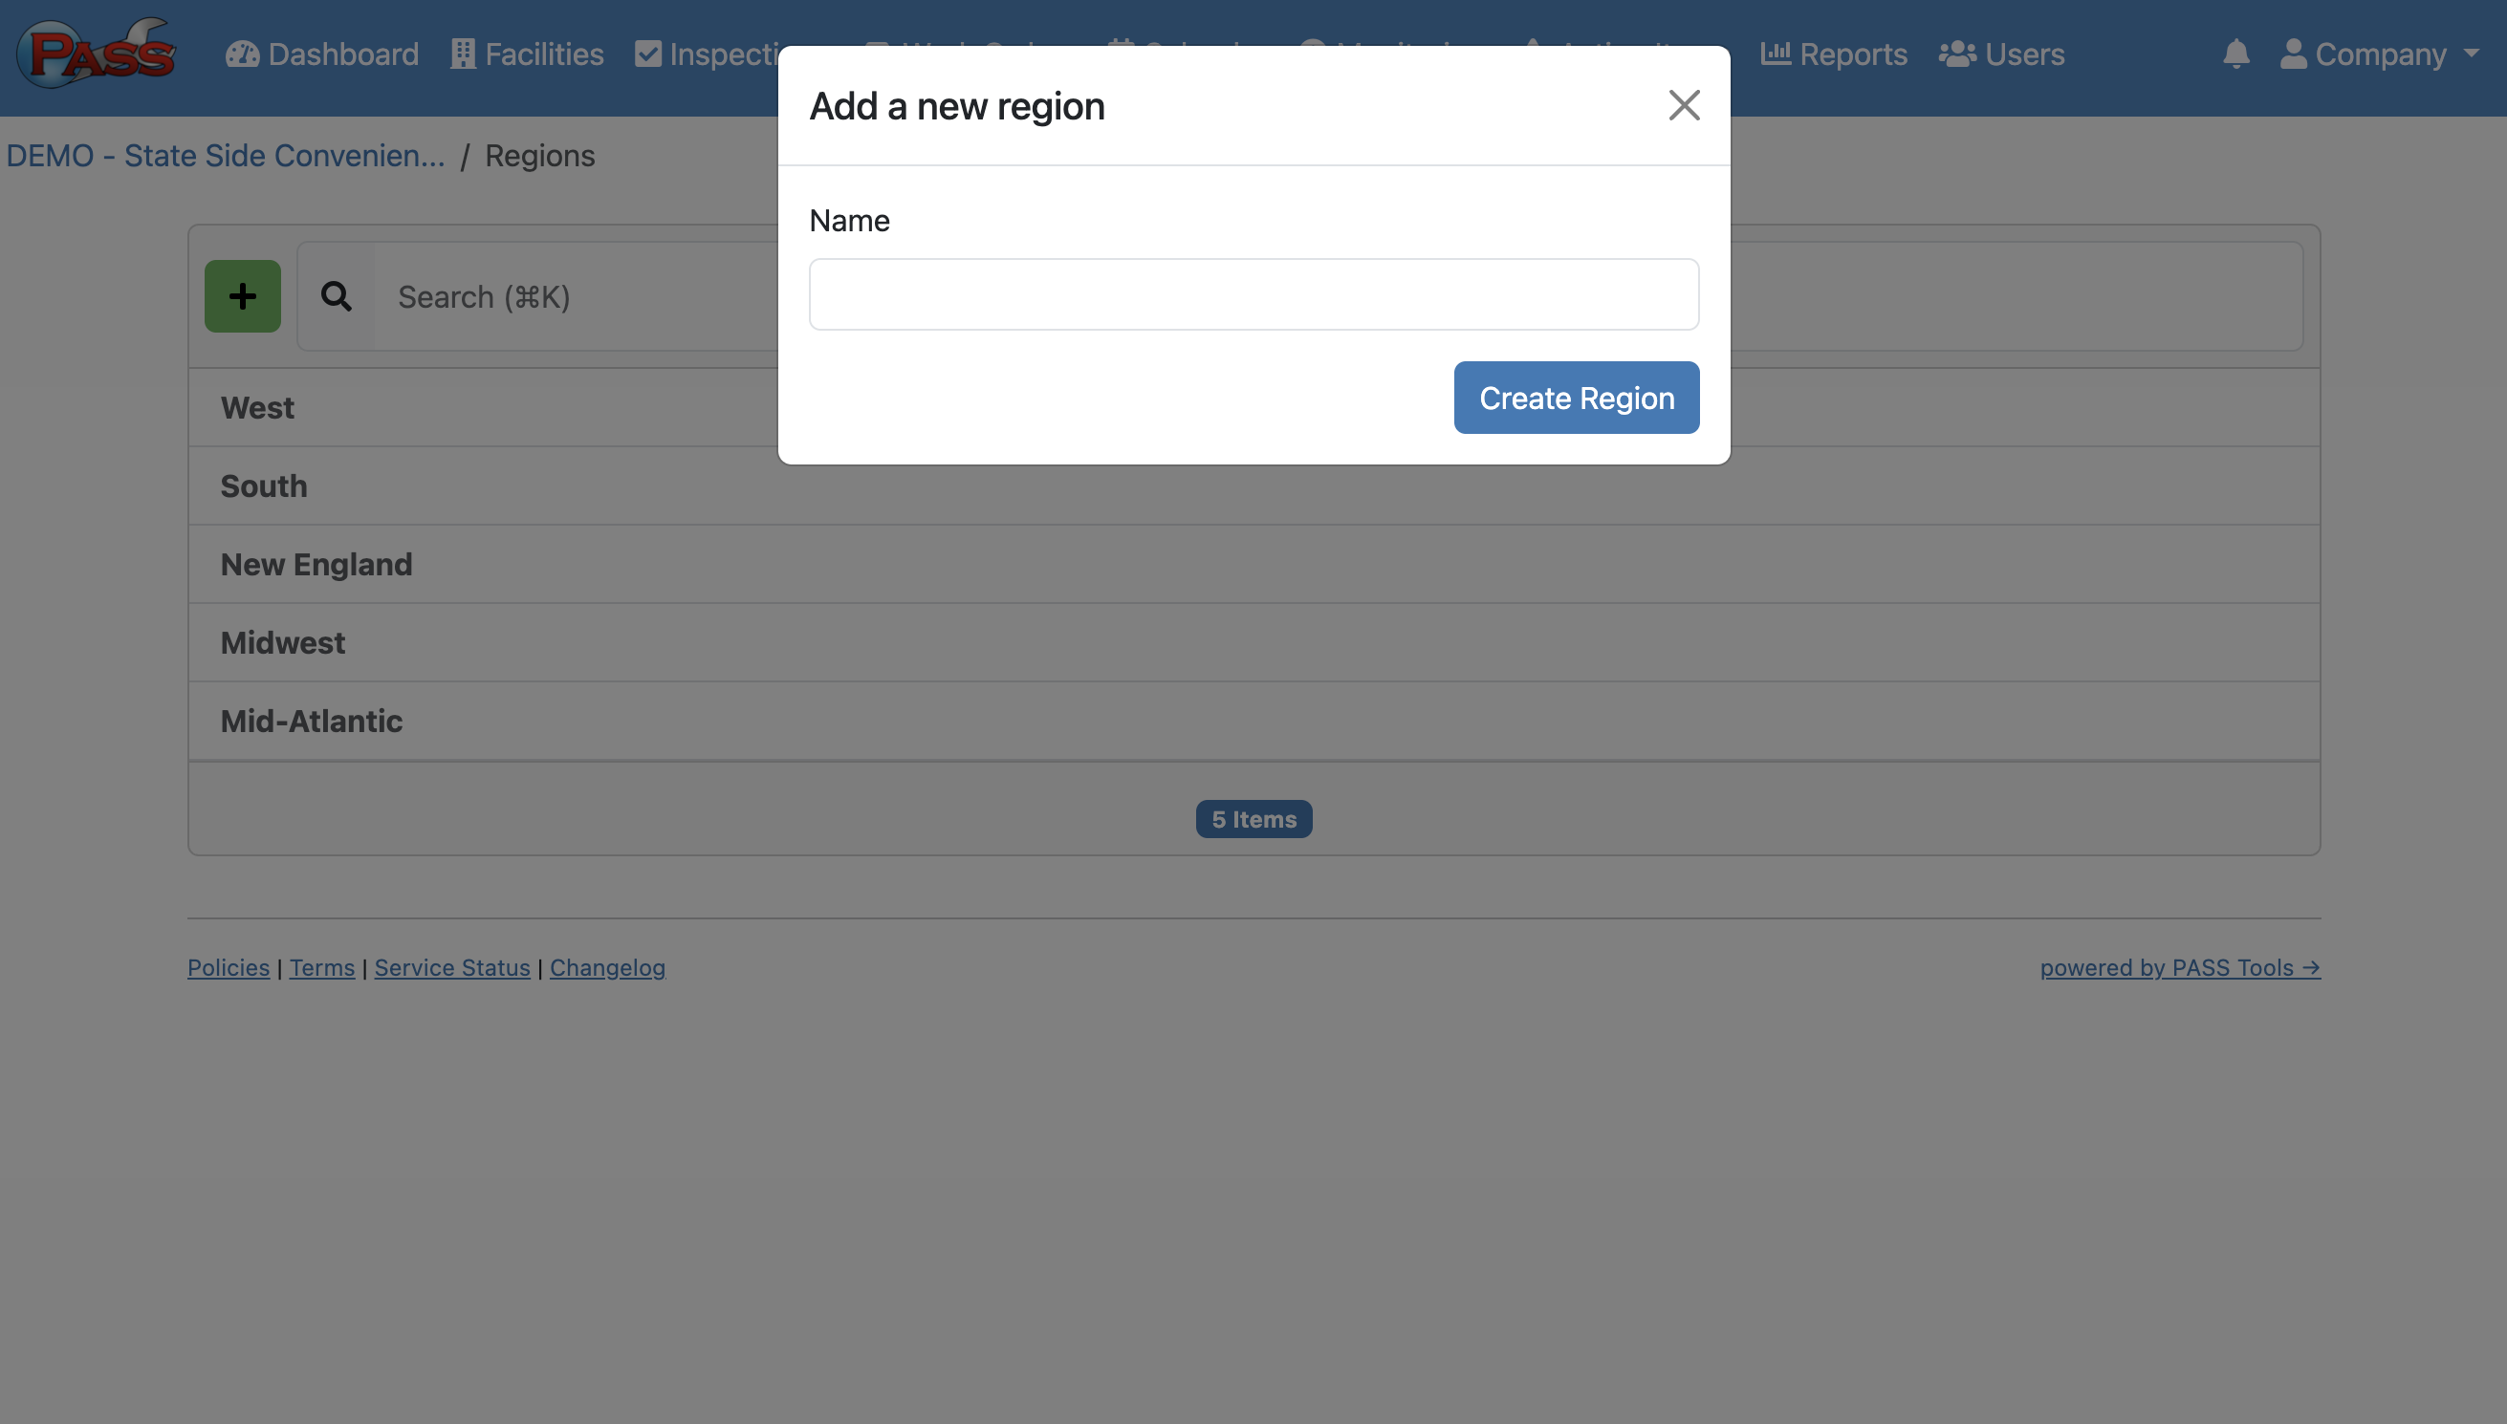Open the Reports chart menu item
The image size is (2507, 1424).
[x=1833, y=54]
